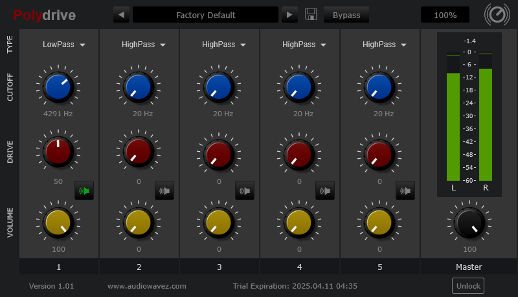
Task: Click the band 1 drive value 50
Action: point(58,181)
